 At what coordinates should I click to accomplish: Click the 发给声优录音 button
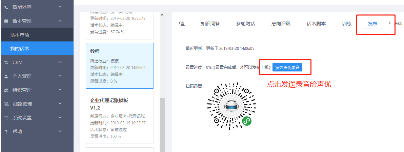click(x=287, y=68)
